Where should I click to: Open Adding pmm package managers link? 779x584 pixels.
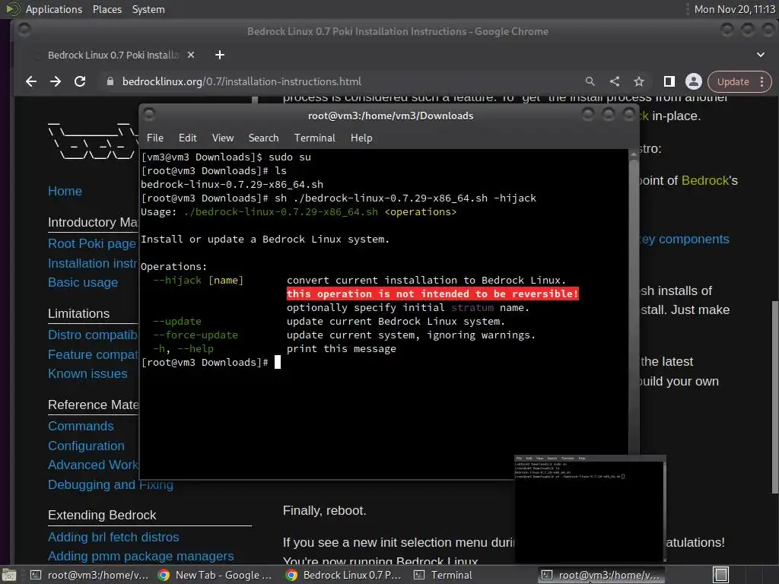click(x=141, y=556)
